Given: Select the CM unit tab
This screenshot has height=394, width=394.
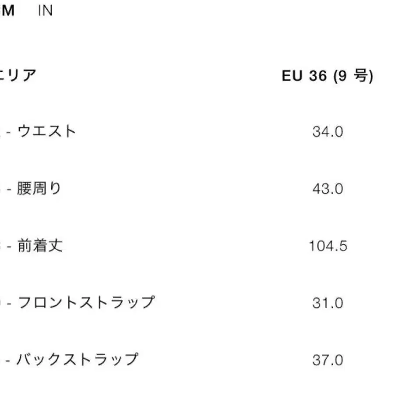Looking at the screenshot, I should 7,11.
